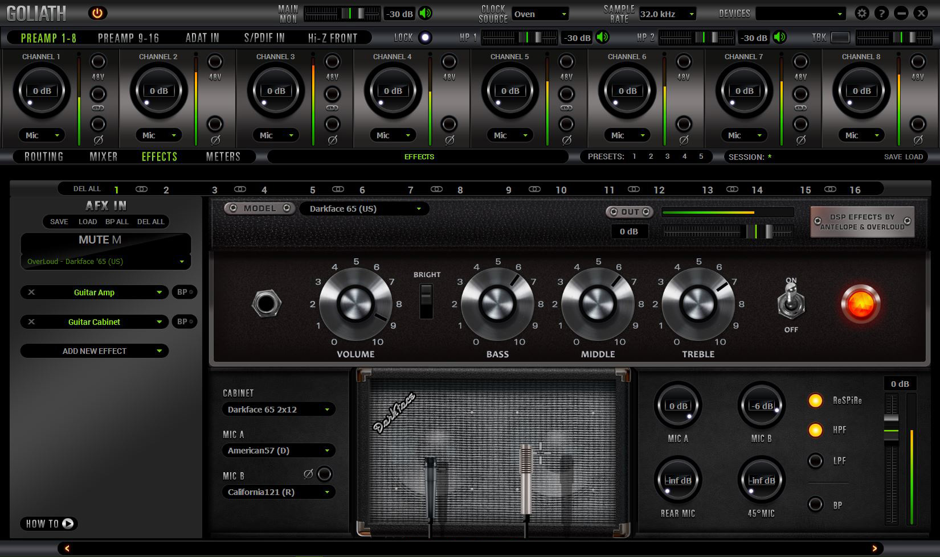The width and height of the screenshot is (940, 557).
Task: Click Save in the AFX In panel
Action: [59, 222]
